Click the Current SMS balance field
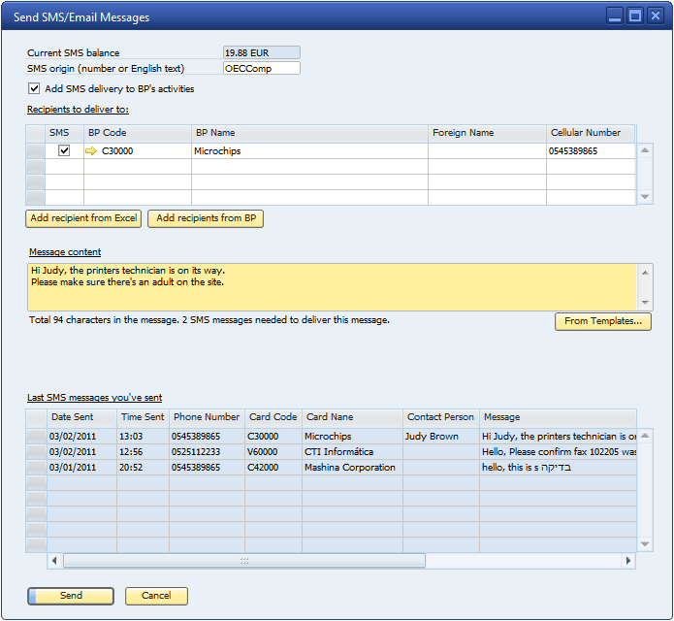 [x=261, y=52]
